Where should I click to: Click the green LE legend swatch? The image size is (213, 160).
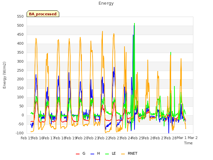pos(107,154)
